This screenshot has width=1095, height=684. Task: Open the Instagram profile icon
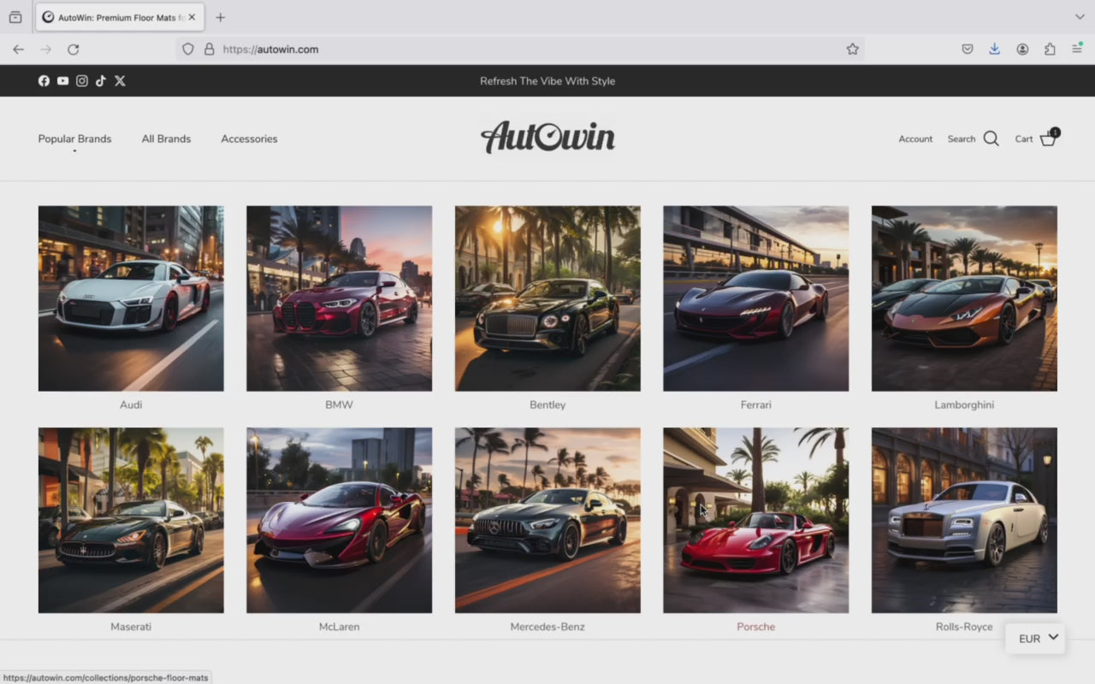pyautogui.click(x=82, y=81)
